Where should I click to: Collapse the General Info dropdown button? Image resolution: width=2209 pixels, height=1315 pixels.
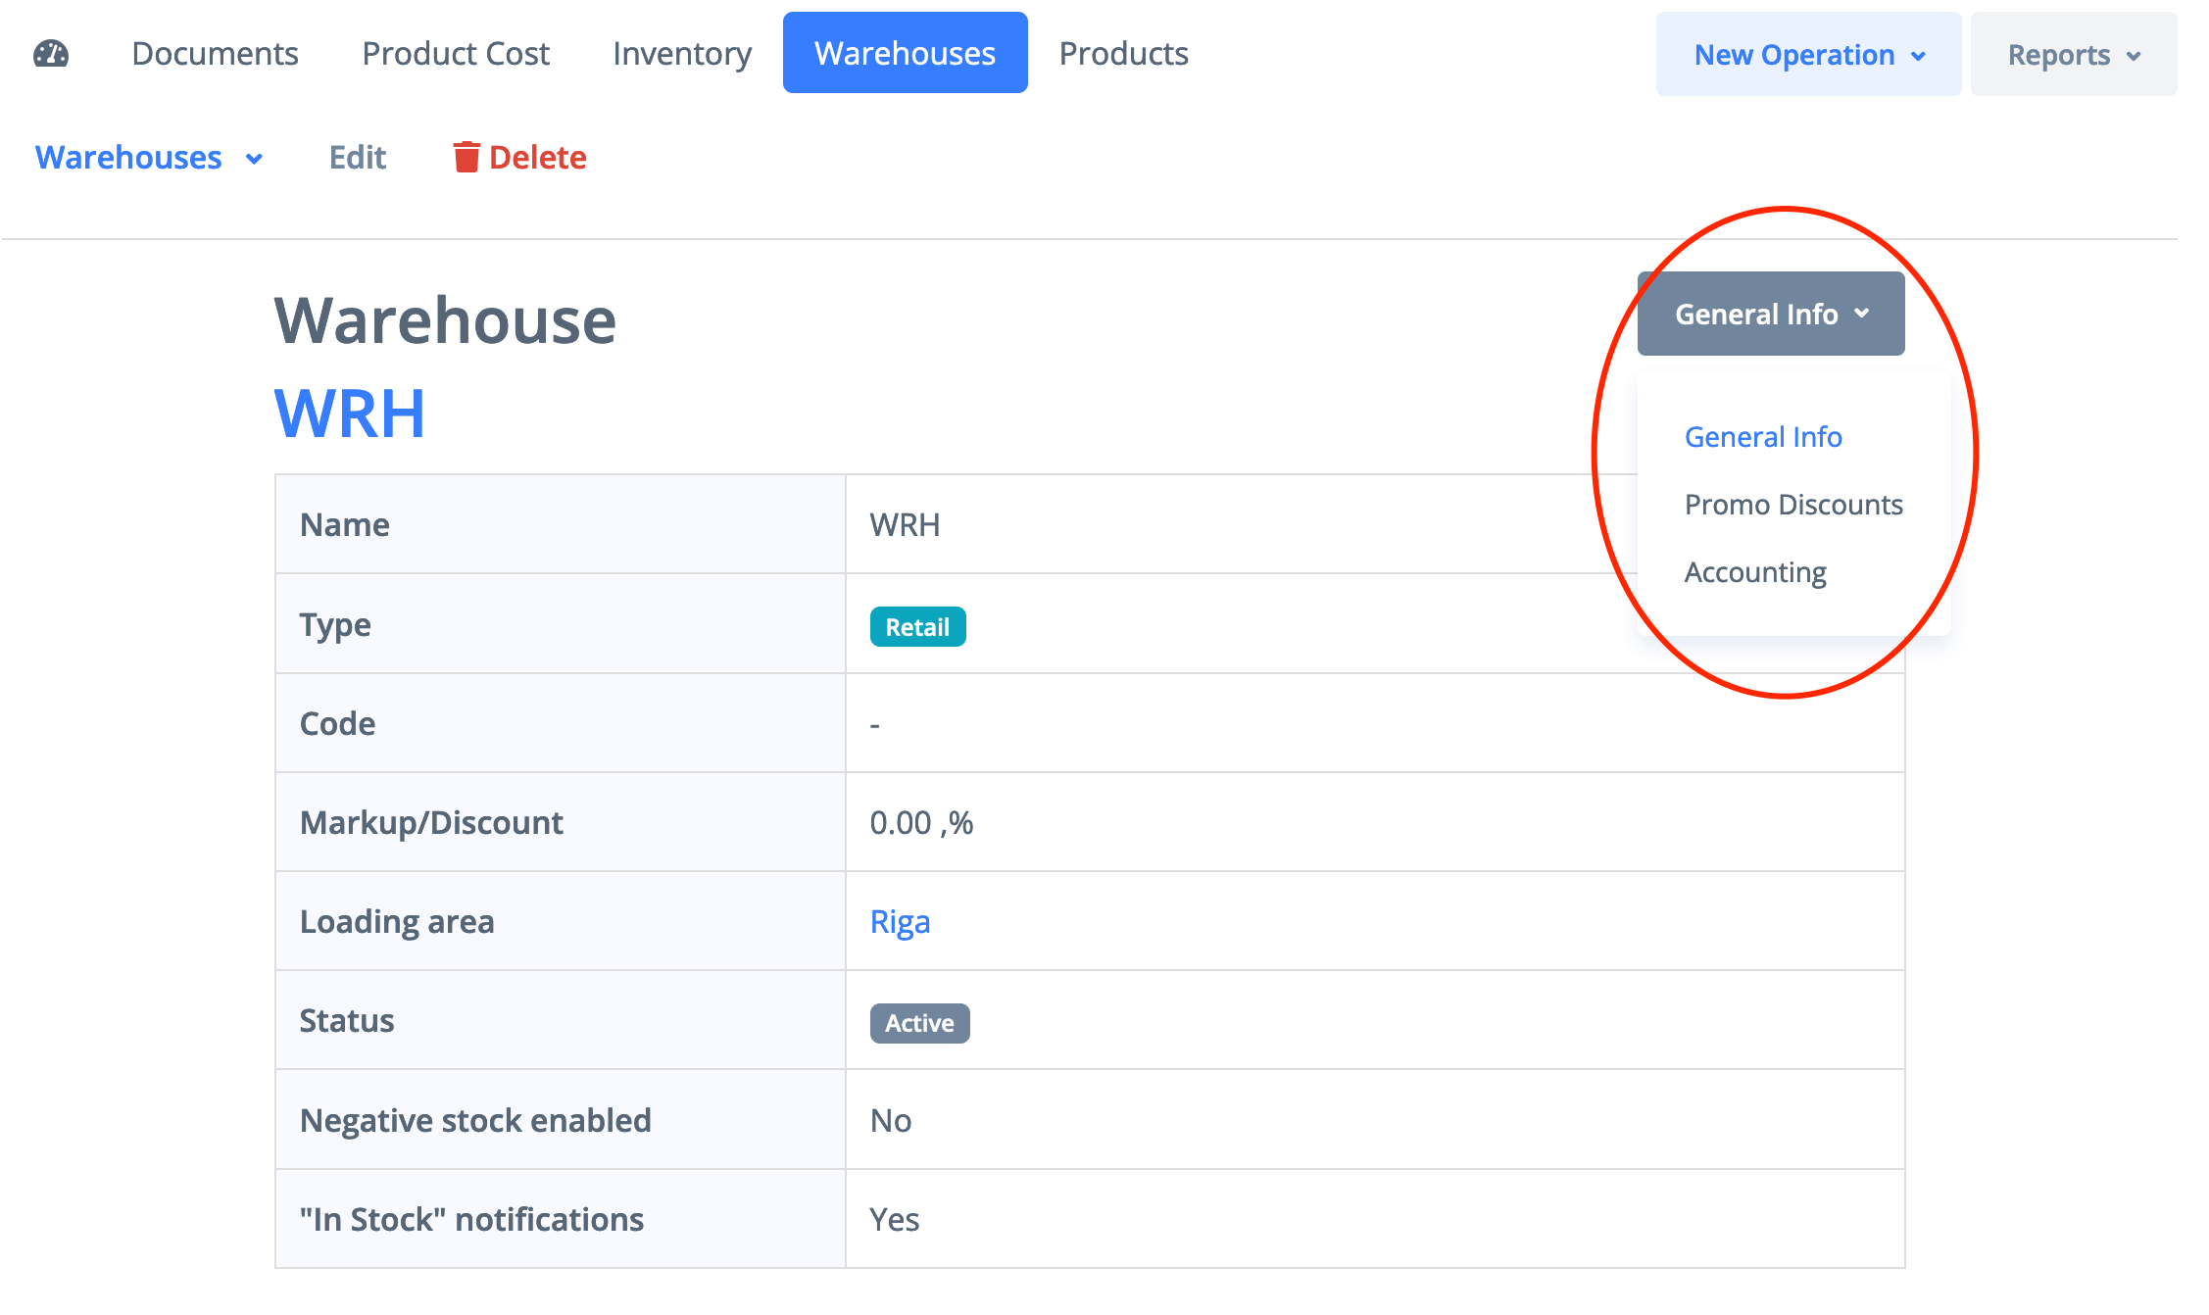pyautogui.click(x=1770, y=314)
